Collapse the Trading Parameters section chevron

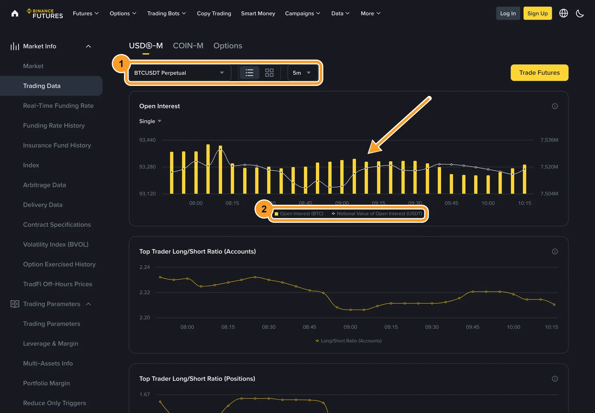(89, 304)
